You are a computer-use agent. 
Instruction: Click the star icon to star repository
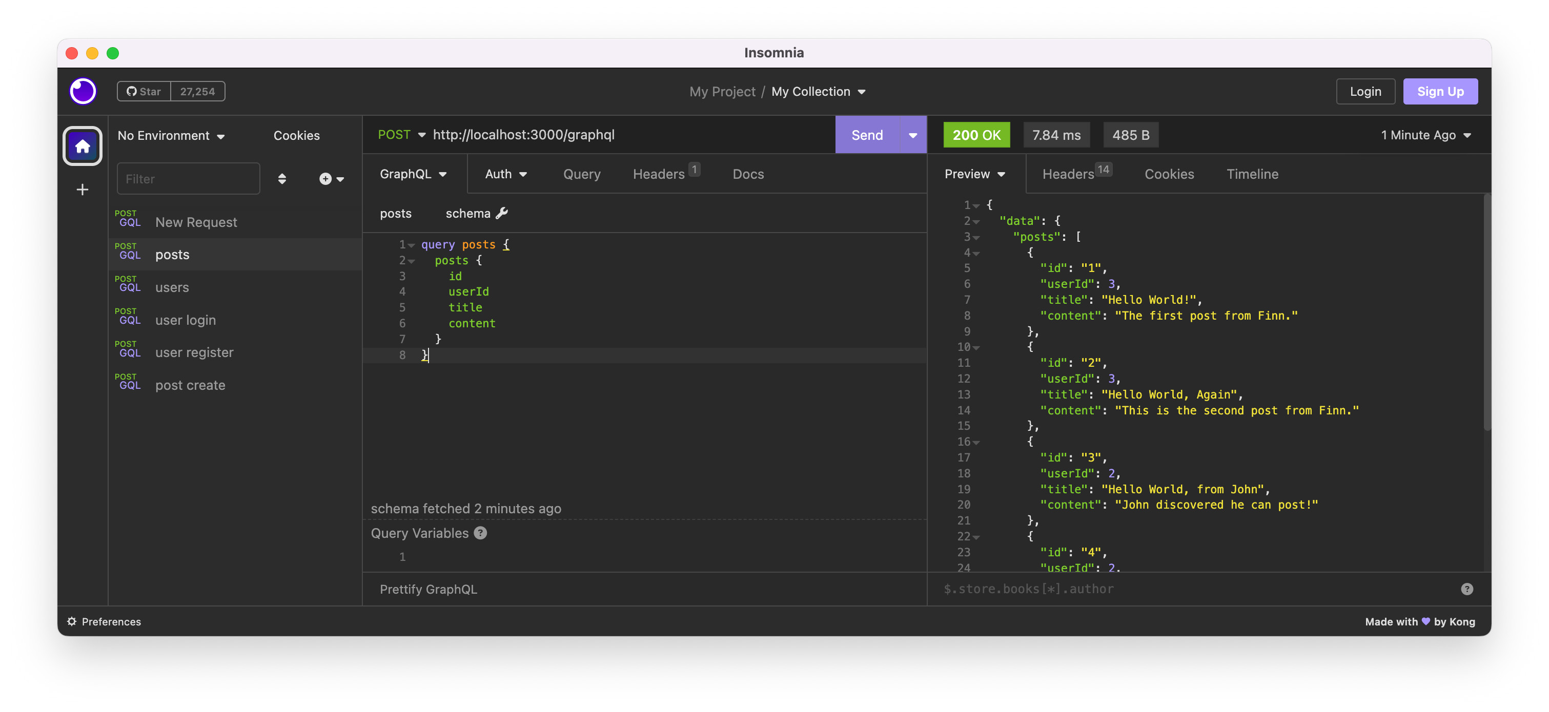coord(145,90)
